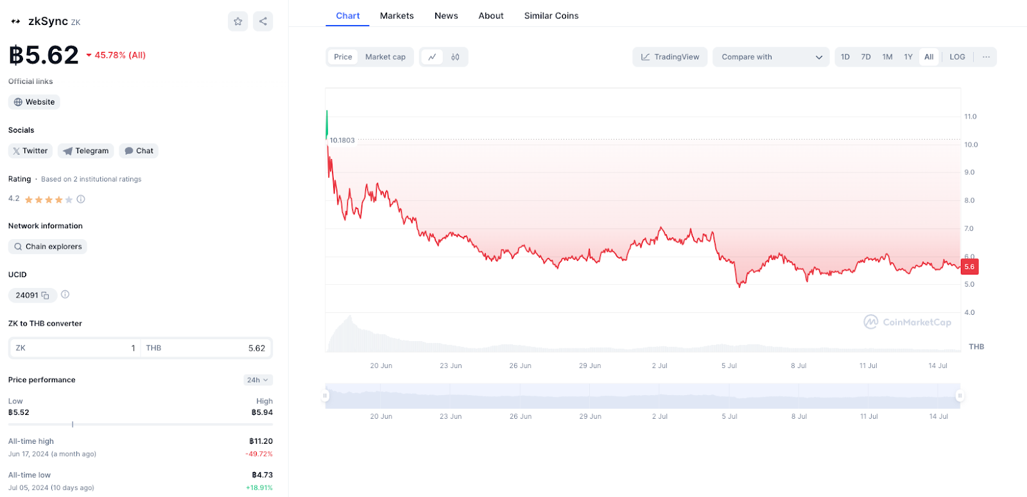1027x497 pixels.
Task: Open the Telegram social link
Action: click(x=86, y=151)
